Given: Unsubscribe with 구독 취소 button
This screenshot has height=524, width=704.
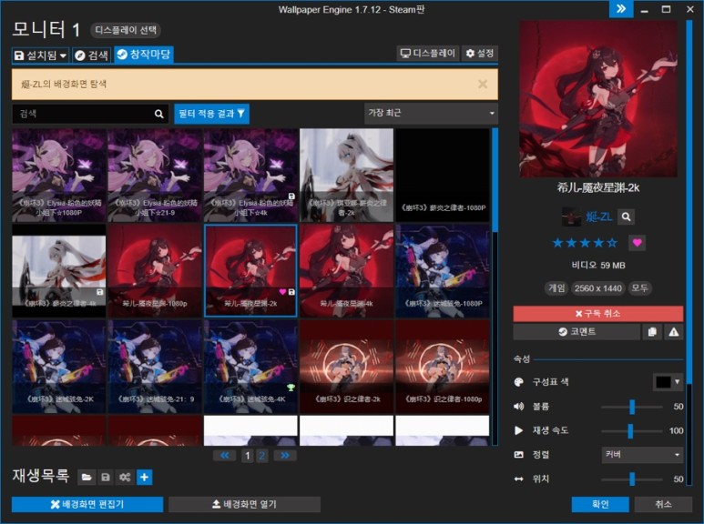Looking at the screenshot, I should 598,313.
